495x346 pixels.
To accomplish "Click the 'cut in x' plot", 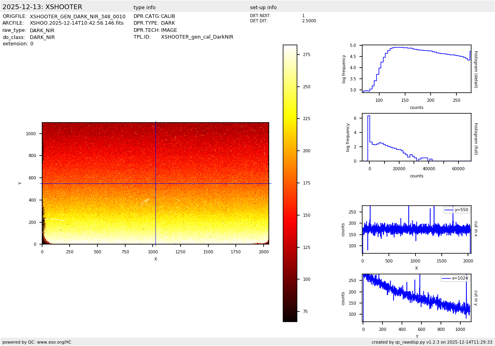I will [416, 229].
